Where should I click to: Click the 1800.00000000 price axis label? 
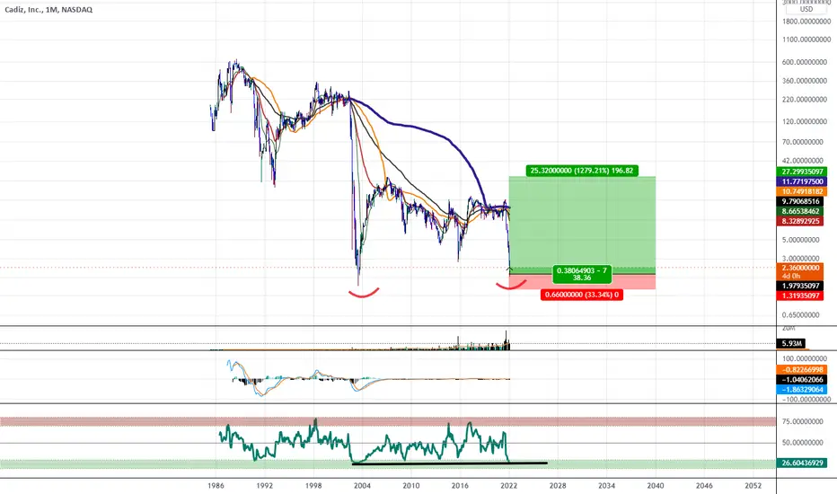[806, 22]
